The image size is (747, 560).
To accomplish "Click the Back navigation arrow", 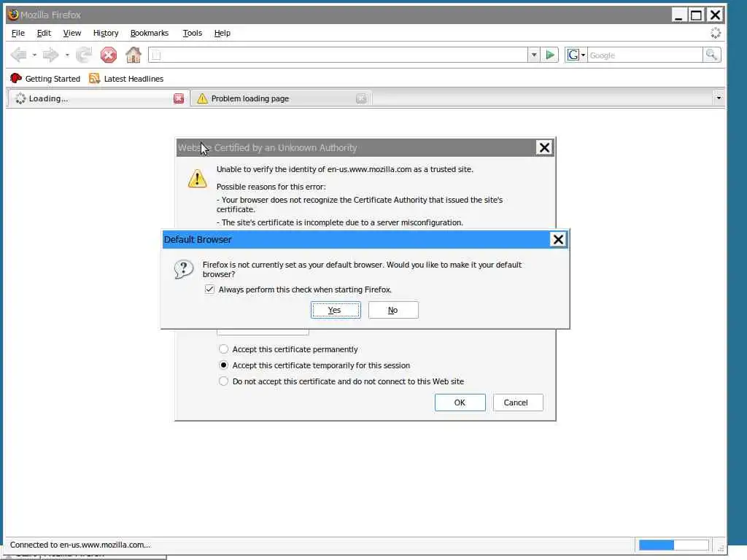I will pos(19,55).
